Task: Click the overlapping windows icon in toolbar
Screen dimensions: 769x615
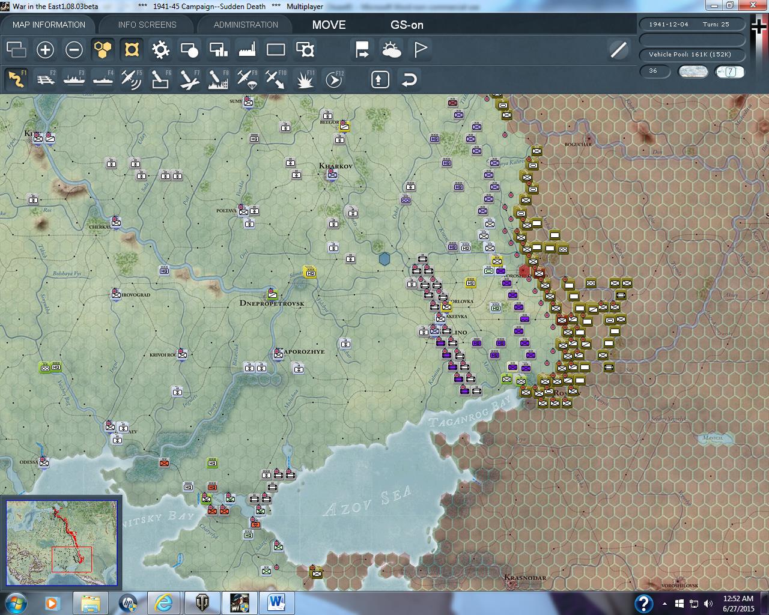Action: [x=16, y=50]
